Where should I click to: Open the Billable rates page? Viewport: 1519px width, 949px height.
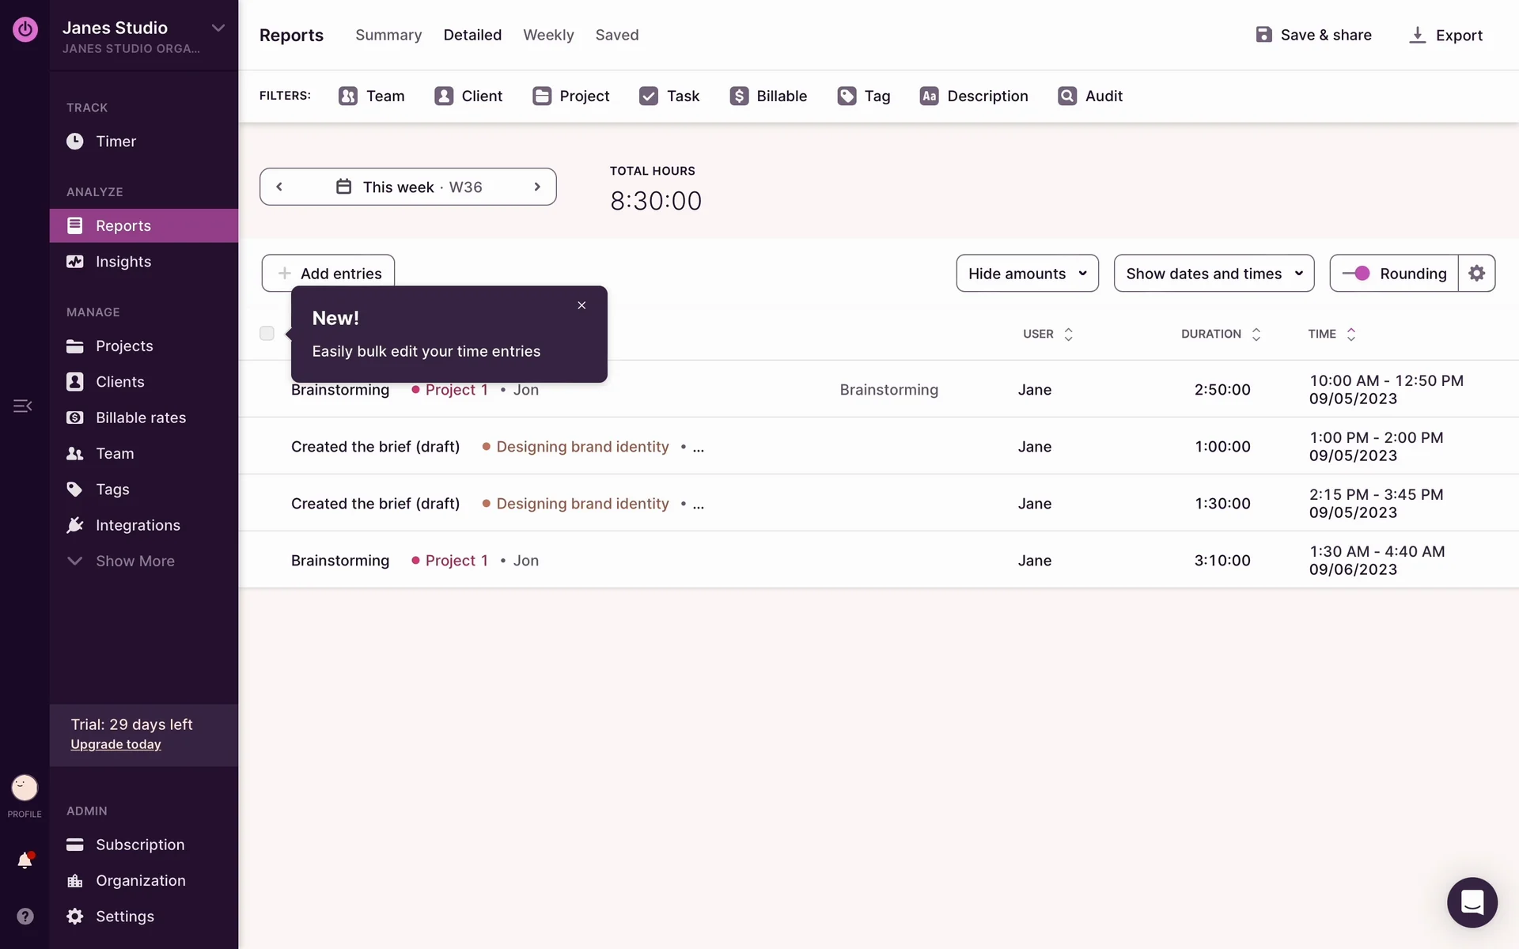tap(140, 418)
